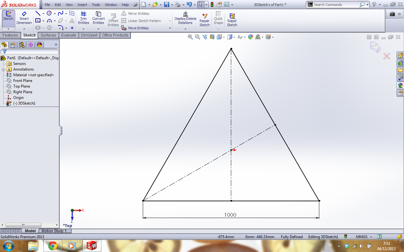Open Display/Delete Relations dropdown arrow
The height and width of the screenshot is (252, 404).
click(185, 29)
